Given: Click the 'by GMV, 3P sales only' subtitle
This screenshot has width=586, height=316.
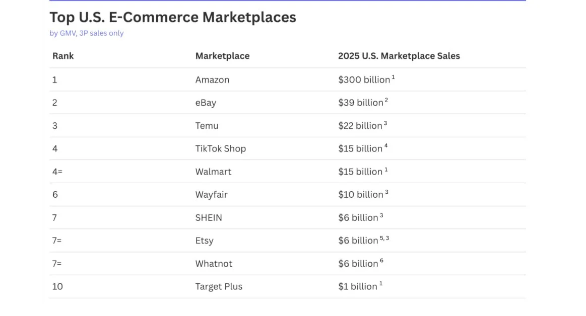Looking at the screenshot, I should point(86,33).
